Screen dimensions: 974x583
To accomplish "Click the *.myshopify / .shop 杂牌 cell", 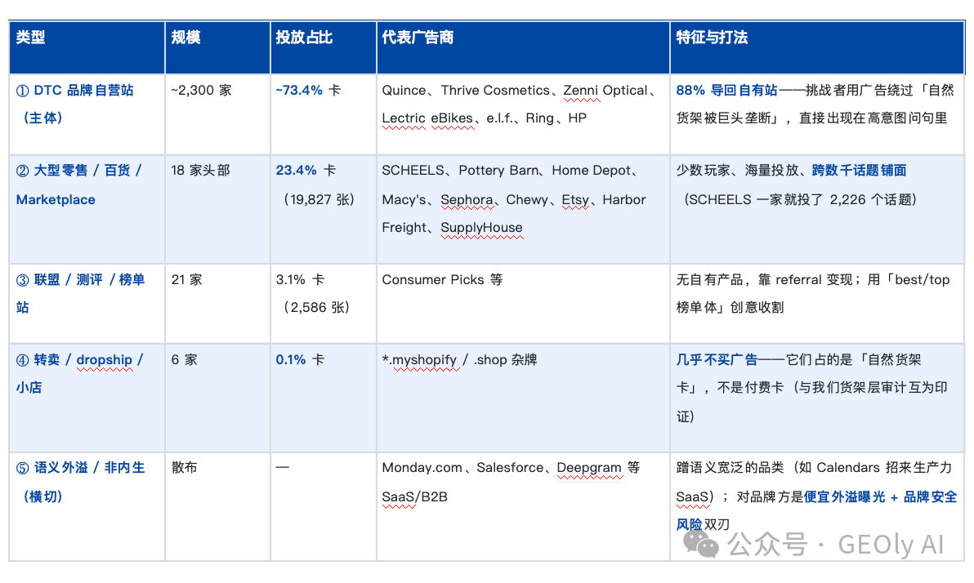I will (523, 398).
